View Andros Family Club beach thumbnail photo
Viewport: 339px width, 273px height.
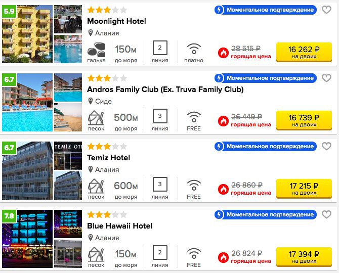68,117
